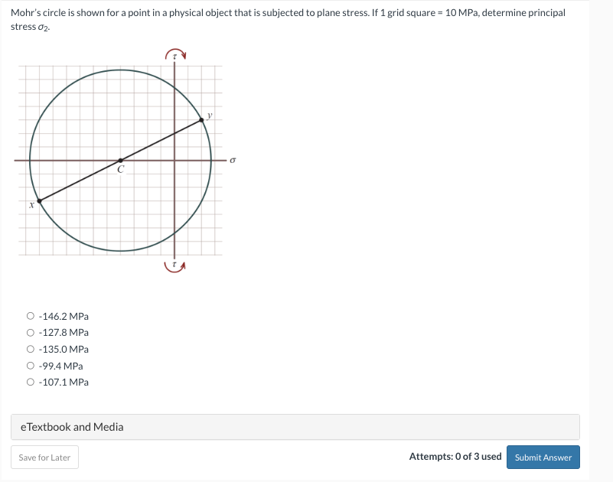Select the -146.2 MPa answer option

pos(30,316)
